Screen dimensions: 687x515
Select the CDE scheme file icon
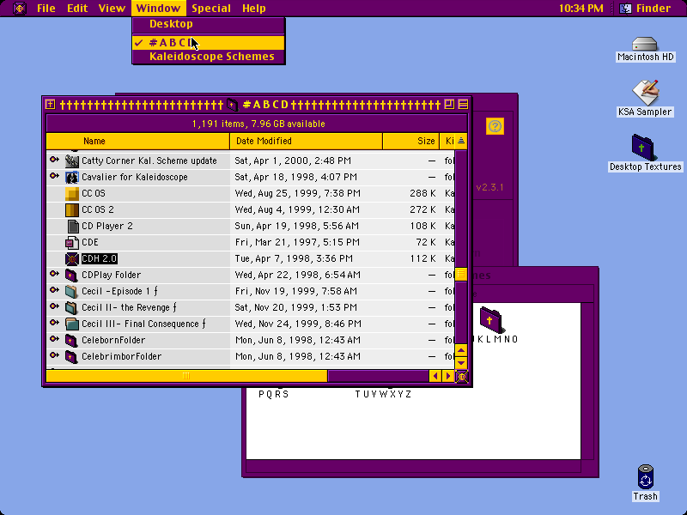point(71,243)
